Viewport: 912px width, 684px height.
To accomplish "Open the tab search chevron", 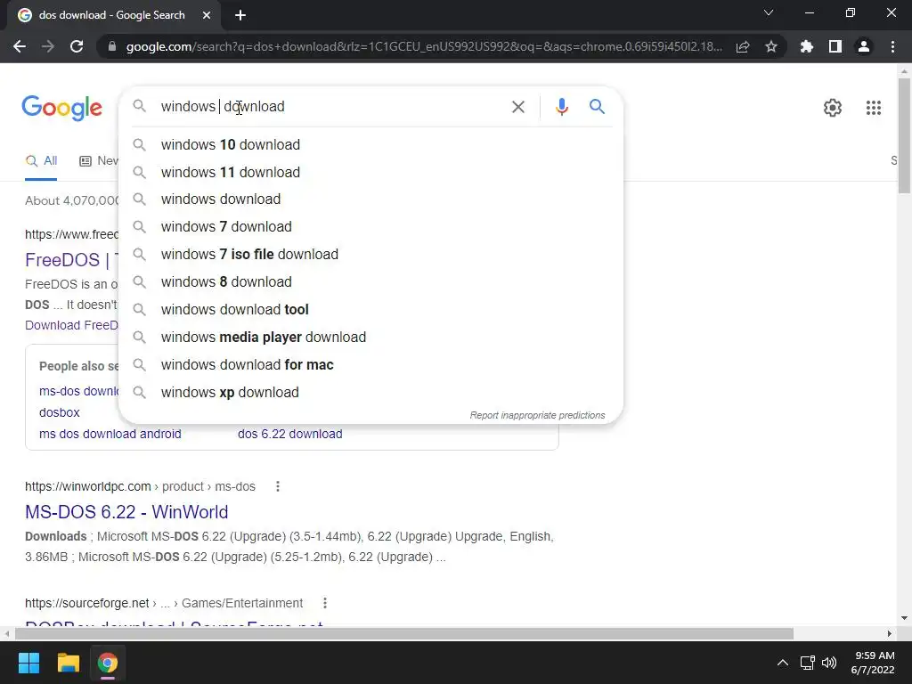I will [x=769, y=12].
